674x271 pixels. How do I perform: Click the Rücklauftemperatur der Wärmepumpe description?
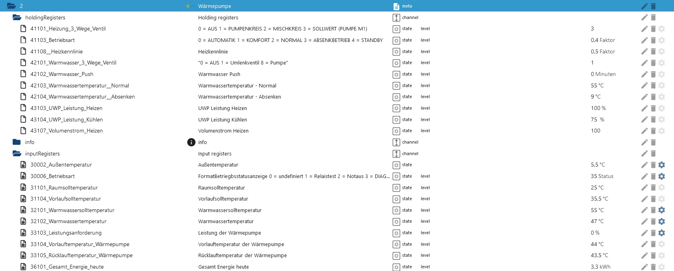point(242,255)
